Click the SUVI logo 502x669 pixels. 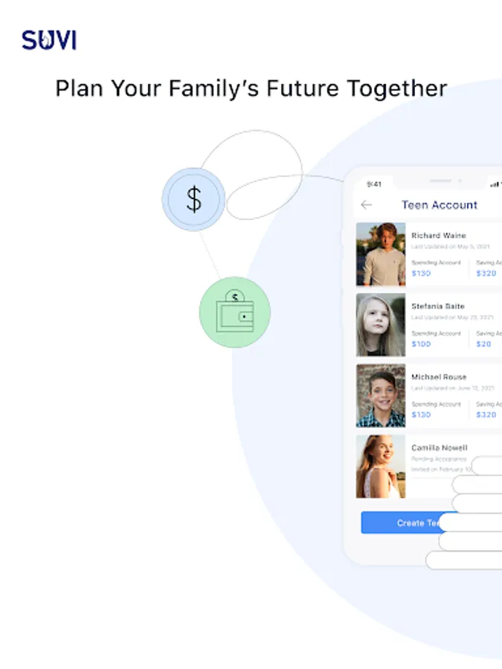pyautogui.click(x=49, y=40)
